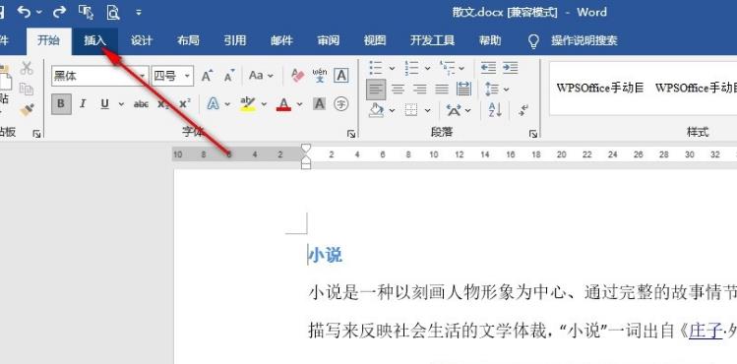The image size is (737, 364).
Task: Open clipboard pane dialog launcher
Action: 36,134
